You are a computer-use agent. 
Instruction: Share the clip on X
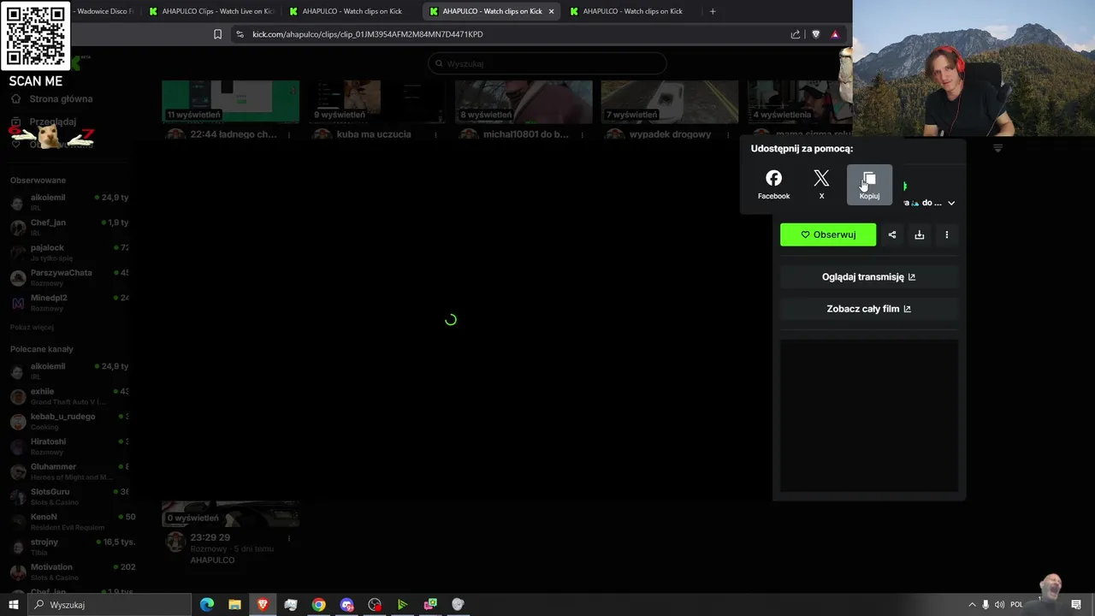point(821,185)
